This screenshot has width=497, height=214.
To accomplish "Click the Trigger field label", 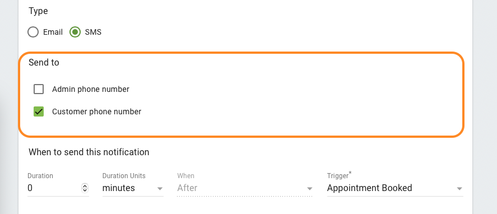I will (340, 175).
